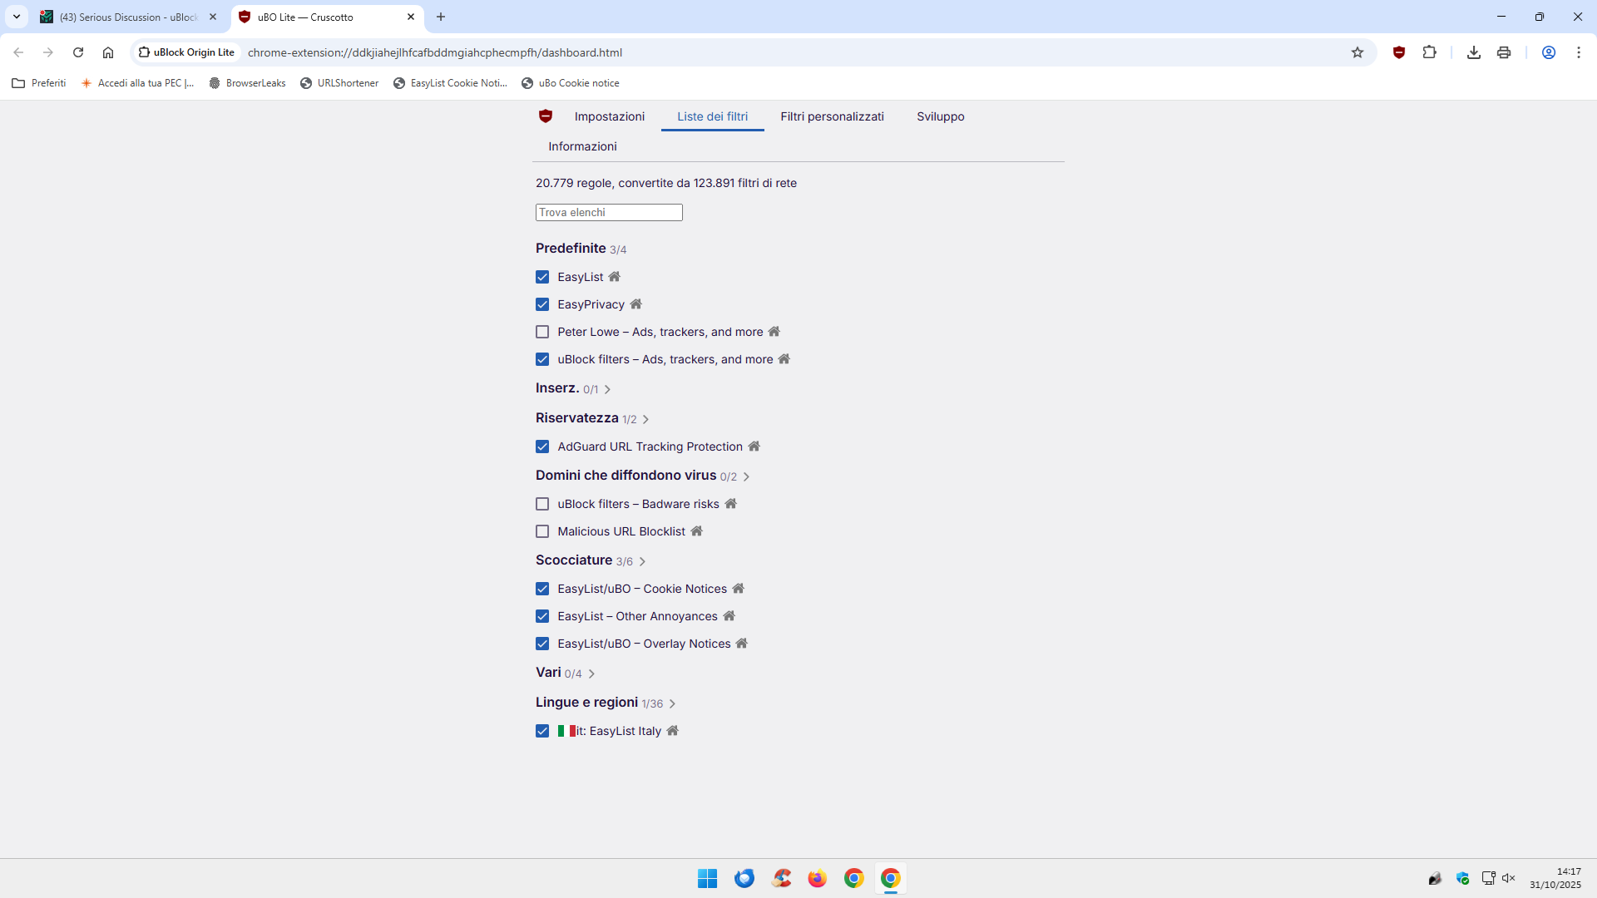Enable the Peter Lowe filter list checkbox
This screenshot has height=898, width=1597.
point(542,332)
